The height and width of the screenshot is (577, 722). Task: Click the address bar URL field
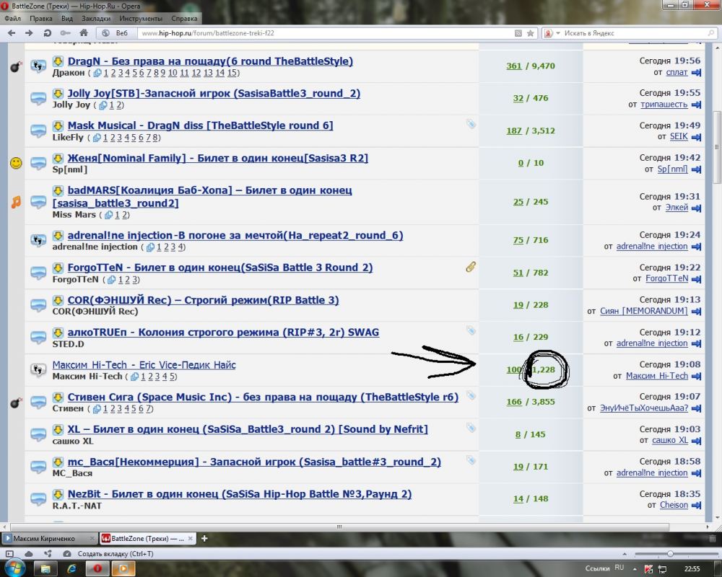[x=325, y=33]
